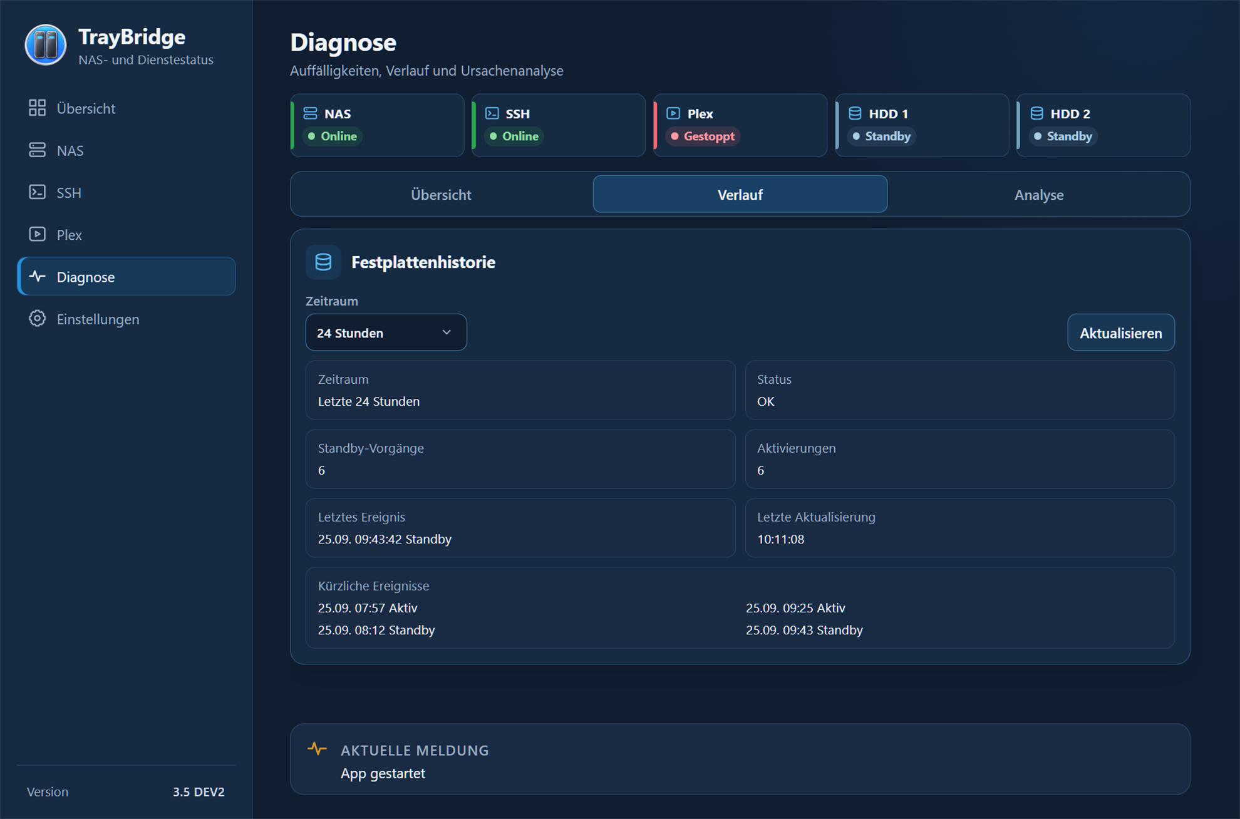The width and height of the screenshot is (1240, 819).
Task: Click the version label '3.5 DEV2'
Action: 199,791
